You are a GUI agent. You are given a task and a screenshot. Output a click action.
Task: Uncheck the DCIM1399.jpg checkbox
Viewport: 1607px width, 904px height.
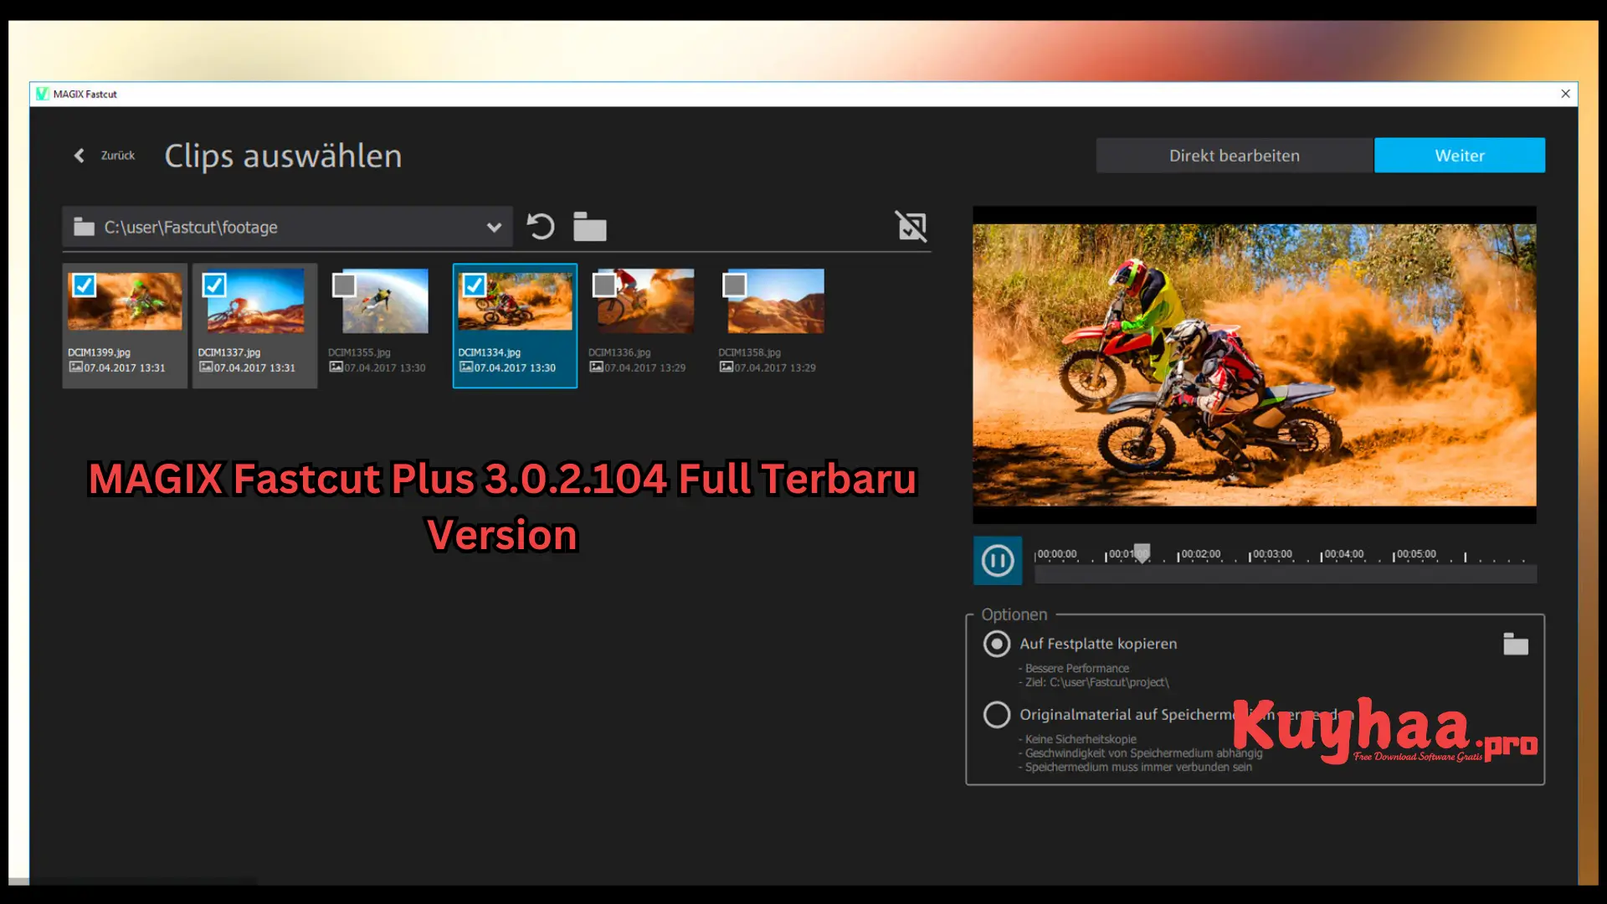click(x=85, y=285)
